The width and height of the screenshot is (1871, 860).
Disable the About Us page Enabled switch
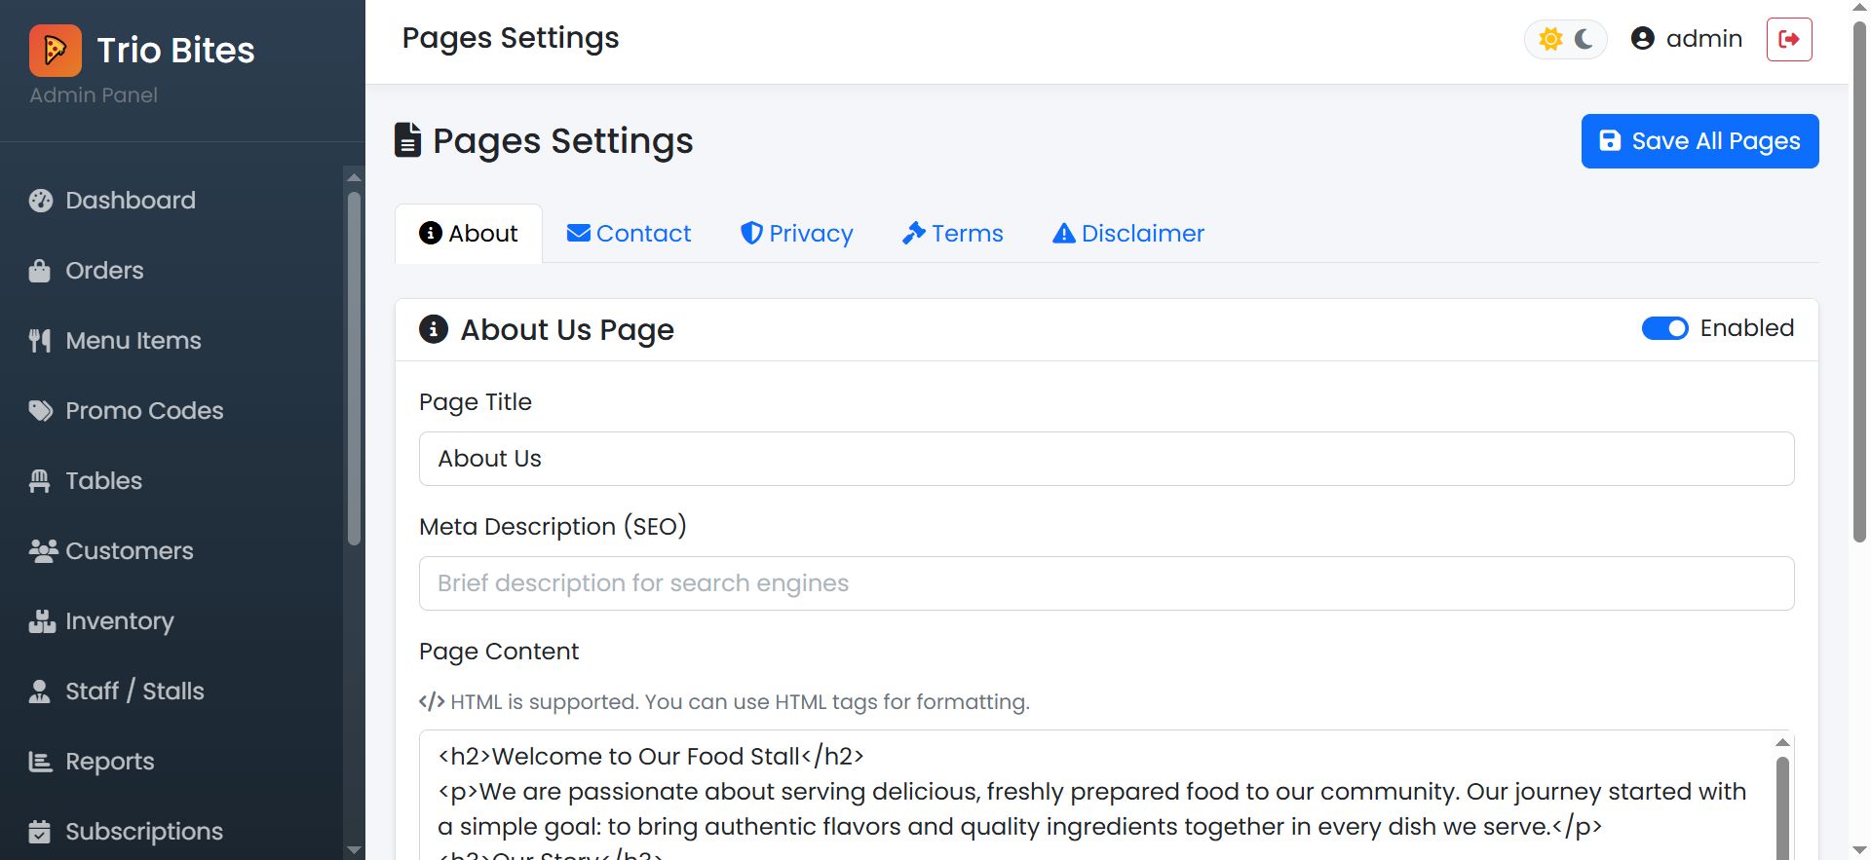[x=1664, y=329]
